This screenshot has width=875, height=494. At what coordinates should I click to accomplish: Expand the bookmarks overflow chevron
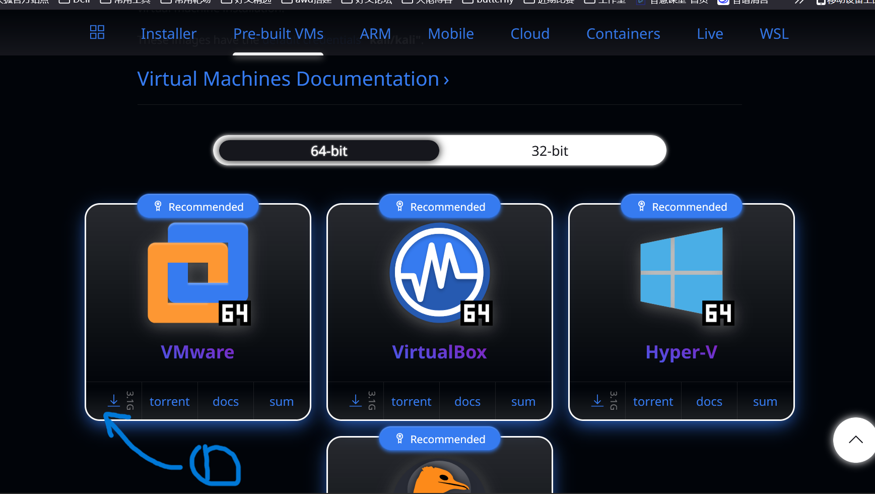pyautogui.click(x=799, y=2)
